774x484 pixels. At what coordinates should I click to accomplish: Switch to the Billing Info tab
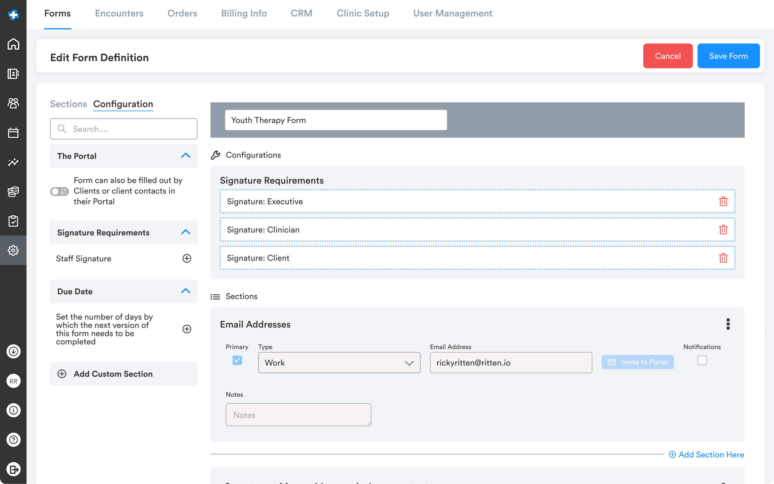point(244,13)
